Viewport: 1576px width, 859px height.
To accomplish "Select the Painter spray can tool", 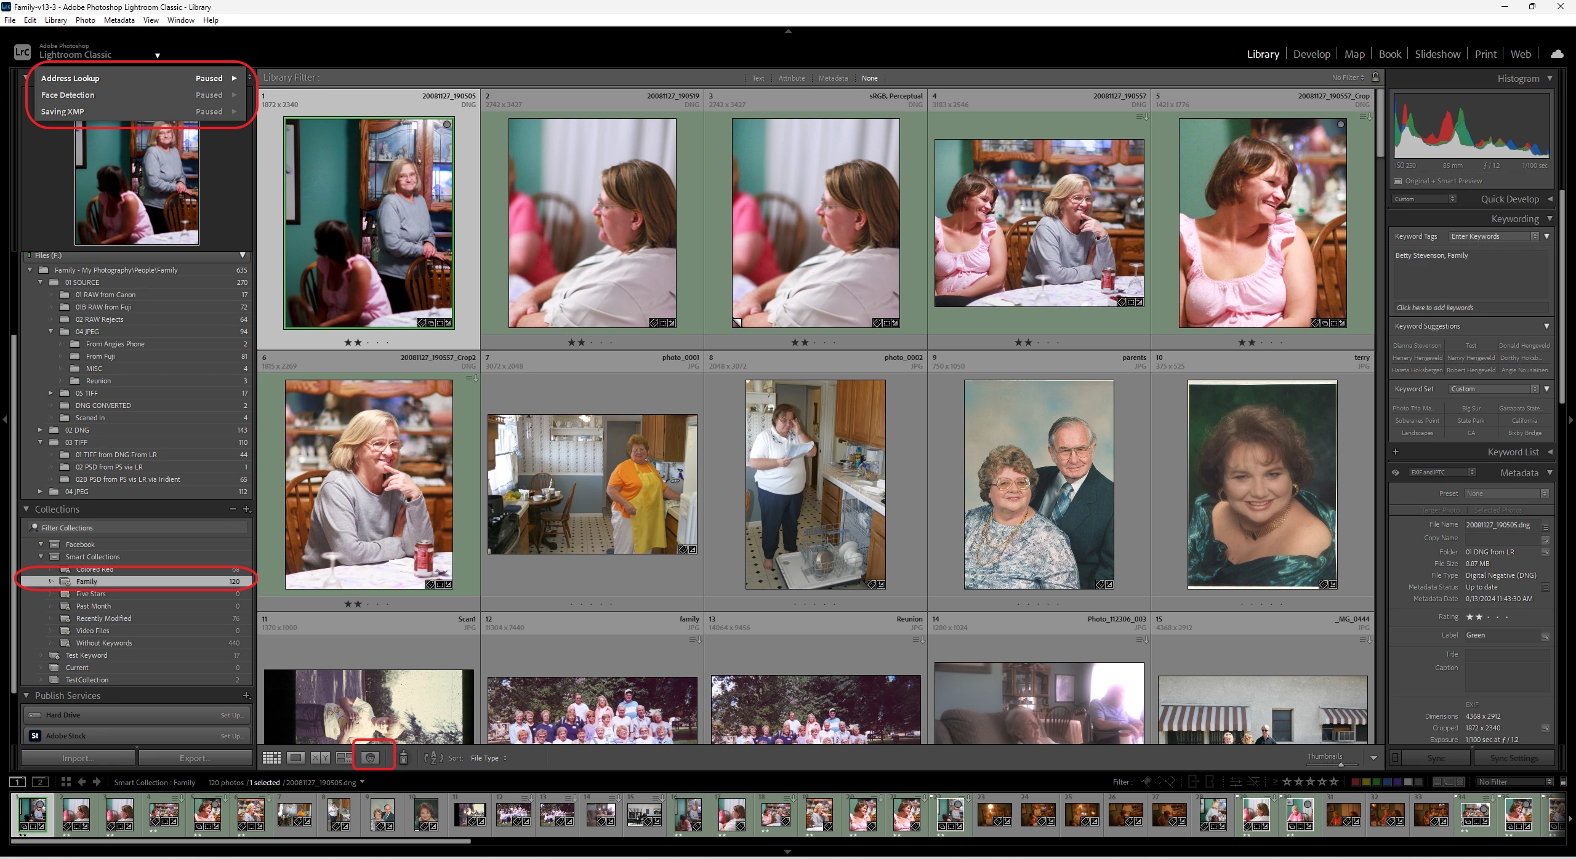I will coord(404,758).
